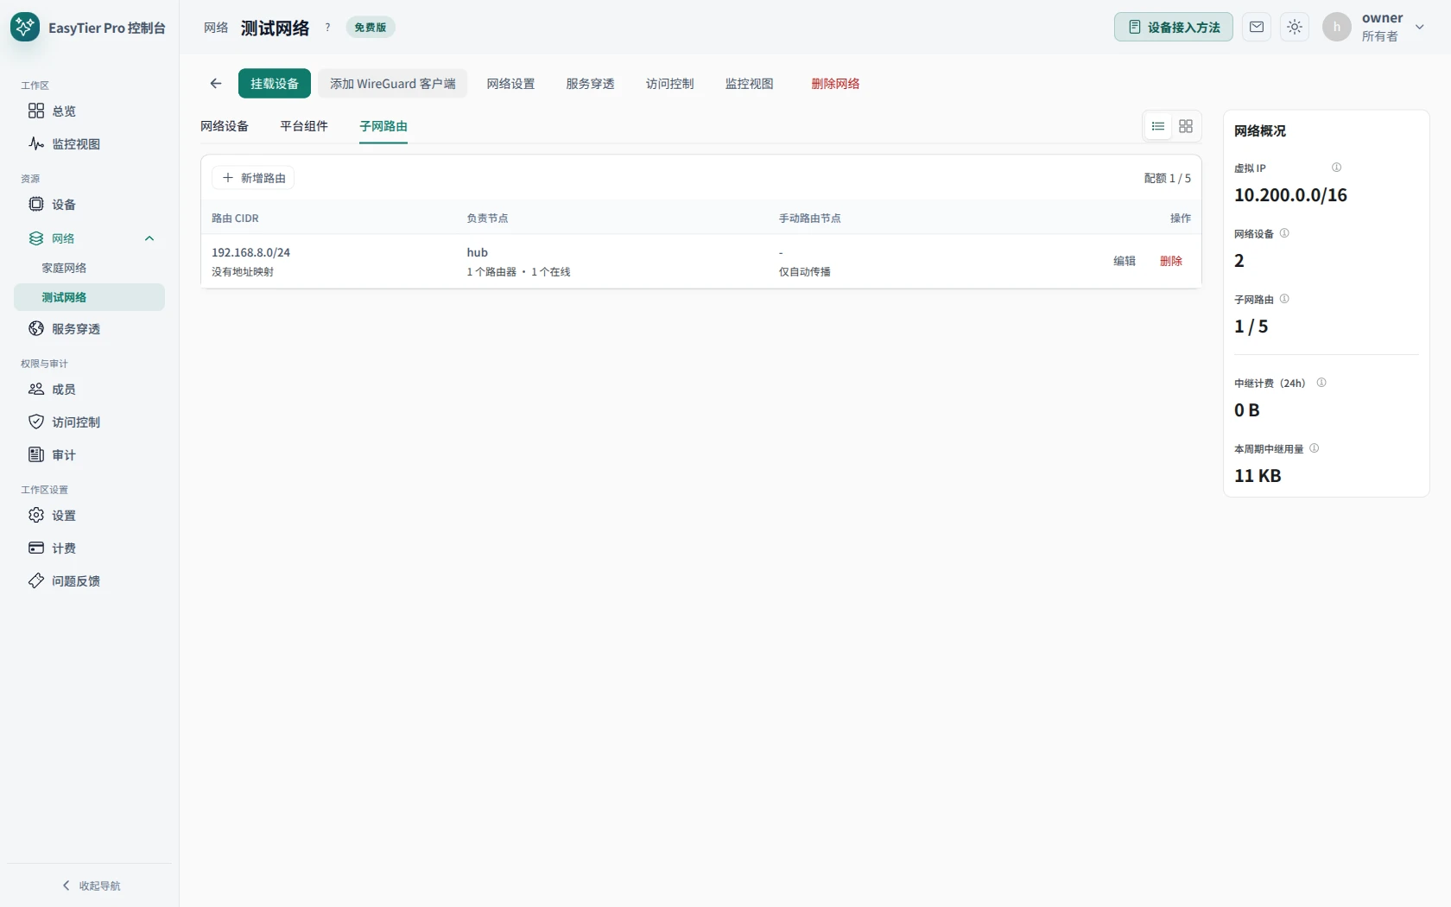The height and width of the screenshot is (907, 1451).
Task: Open 设备 in the sidebar
Action: click(89, 204)
